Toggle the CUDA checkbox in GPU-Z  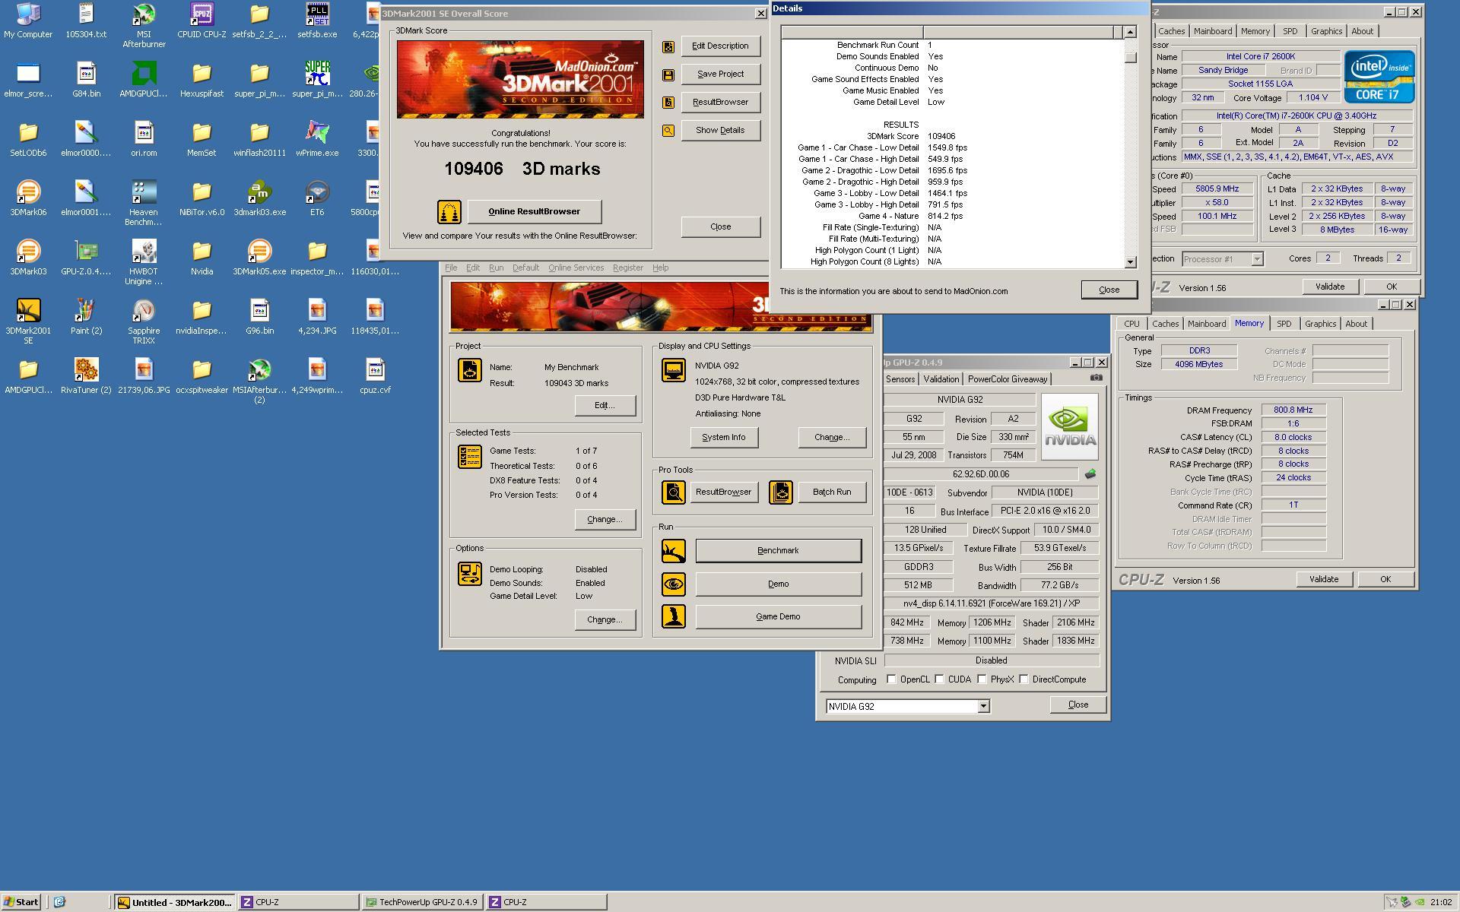point(940,679)
